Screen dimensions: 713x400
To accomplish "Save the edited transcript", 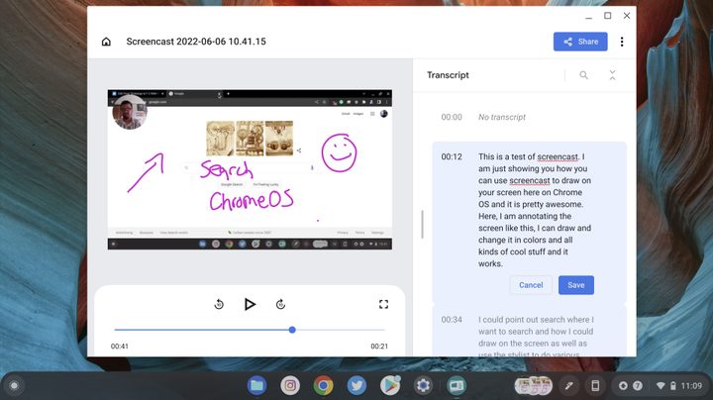I will coord(576,285).
